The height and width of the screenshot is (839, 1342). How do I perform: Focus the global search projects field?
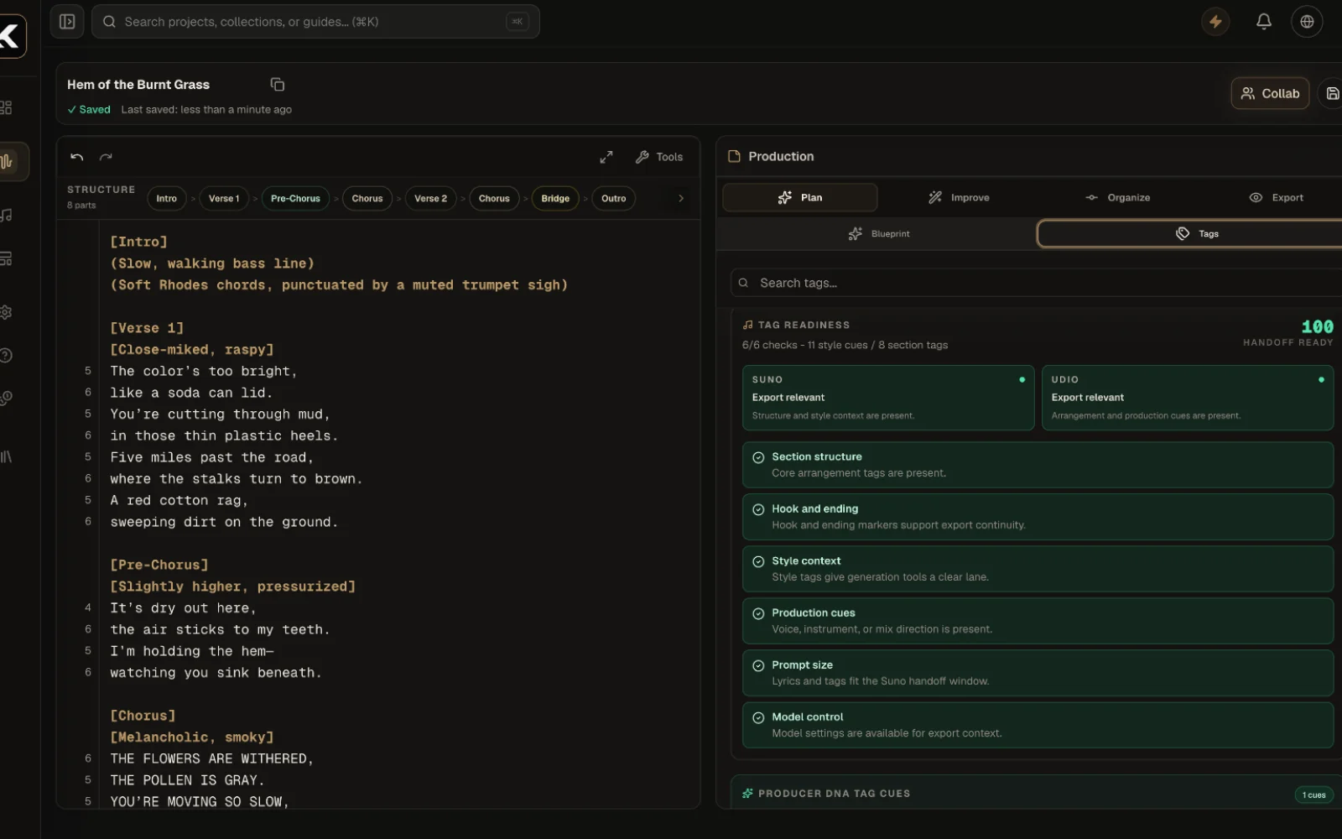tap(315, 22)
